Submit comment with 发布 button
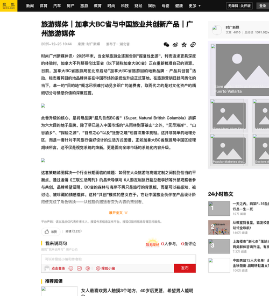The image size is (269, 296). tap(185, 268)
